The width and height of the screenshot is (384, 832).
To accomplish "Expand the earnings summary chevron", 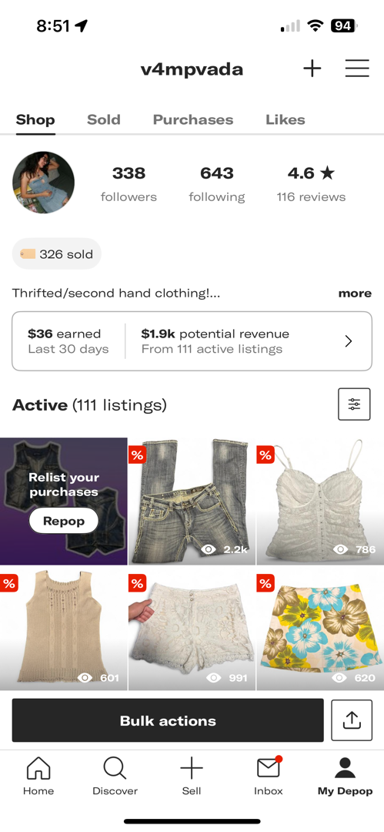I will [x=349, y=341].
